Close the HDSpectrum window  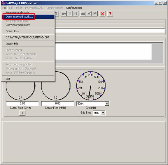pyautogui.click(x=164, y=3)
